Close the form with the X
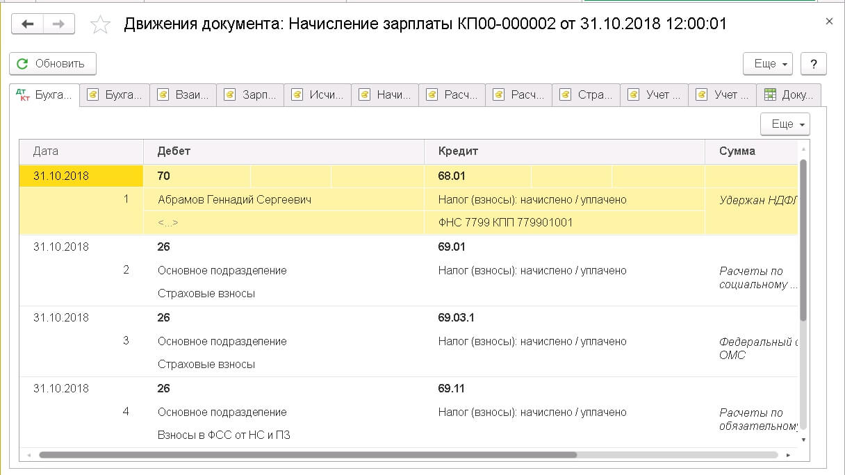 829,22
